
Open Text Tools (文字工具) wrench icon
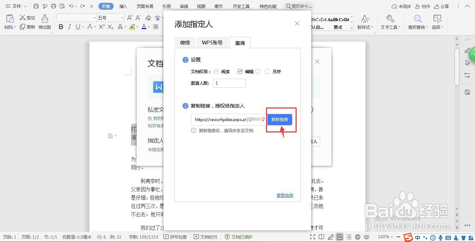tap(390, 19)
